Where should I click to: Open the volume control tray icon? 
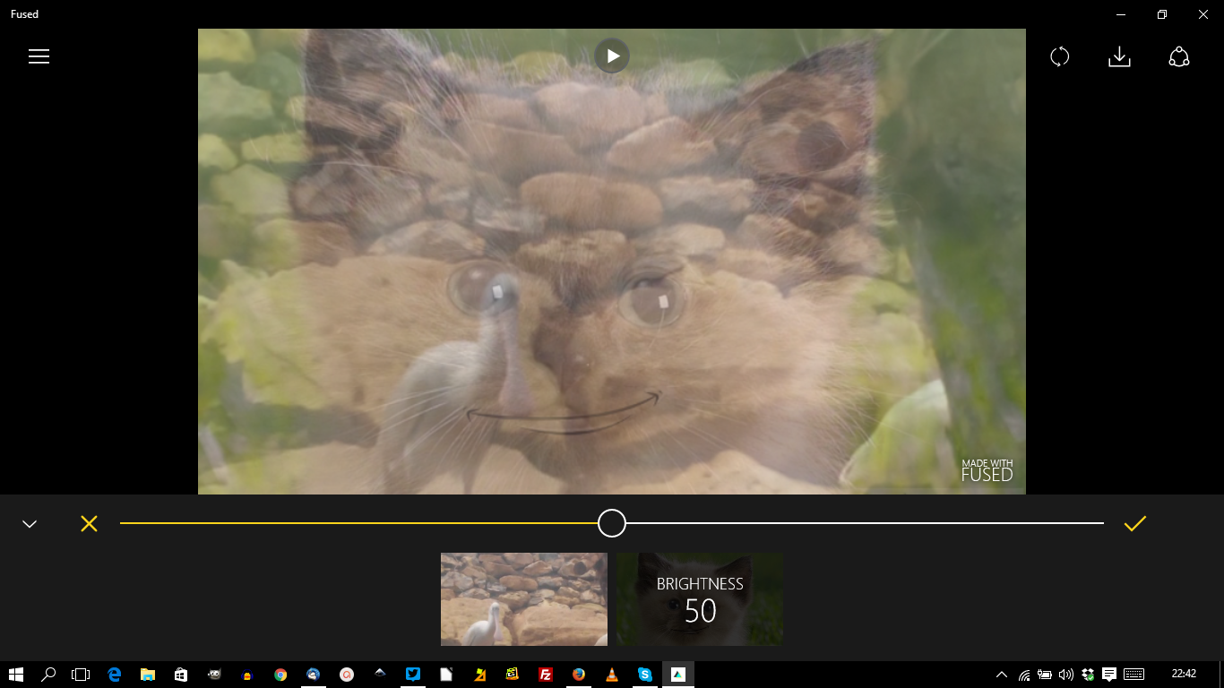1066,675
